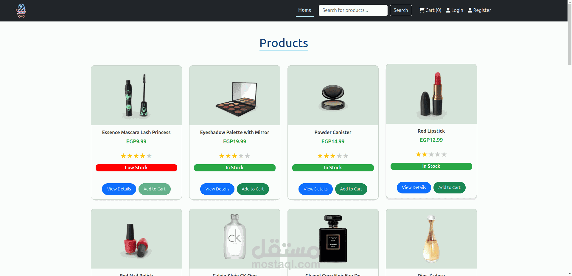Image resolution: width=572 pixels, height=276 pixels.
Task: Add Red Lipstick to cart
Action: (x=449, y=187)
